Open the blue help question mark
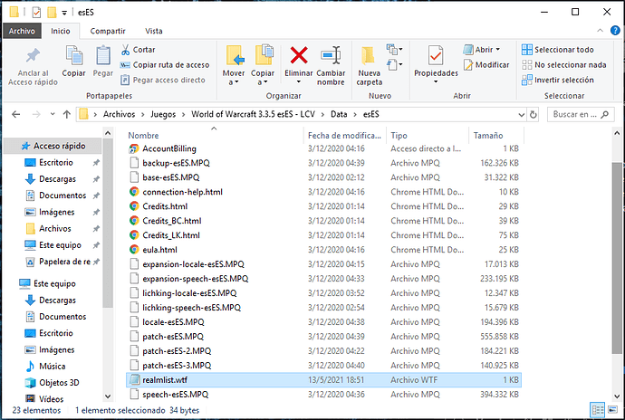 pyautogui.click(x=615, y=31)
